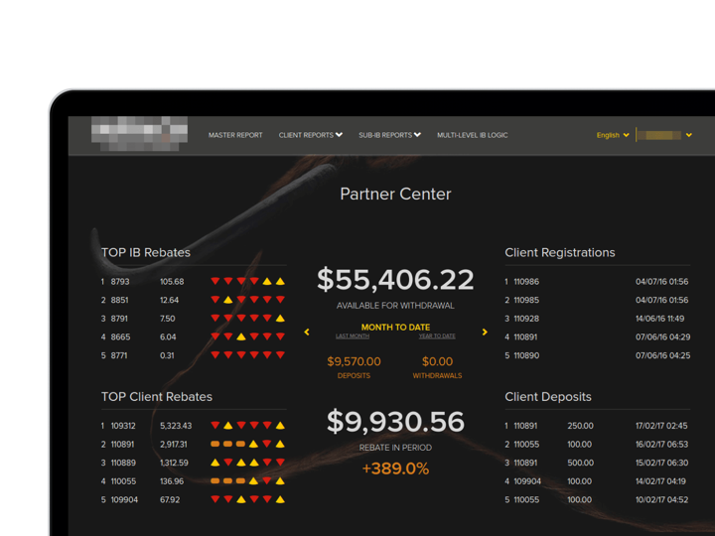
Task: Click the pixelated company logo
Action: (x=140, y=133)
